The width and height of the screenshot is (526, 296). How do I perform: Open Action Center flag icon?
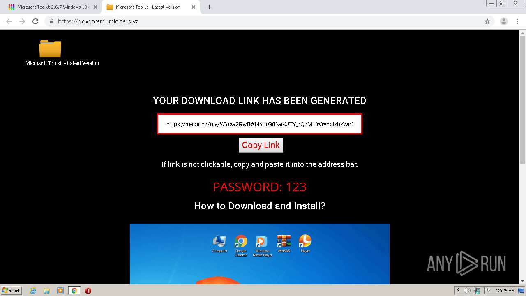(486, 291)
